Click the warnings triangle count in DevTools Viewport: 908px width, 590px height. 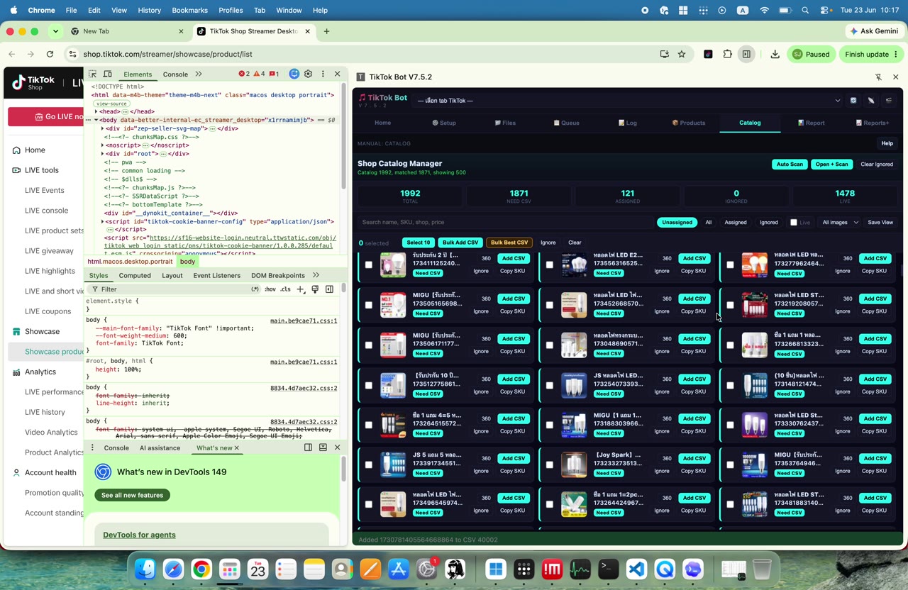(260, 74)
